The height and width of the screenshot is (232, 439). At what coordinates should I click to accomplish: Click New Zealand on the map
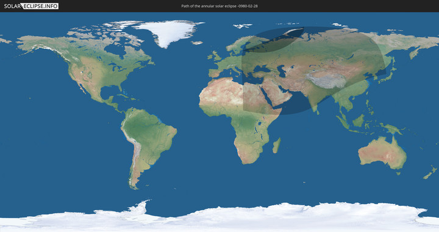click(x=430, y=172)
